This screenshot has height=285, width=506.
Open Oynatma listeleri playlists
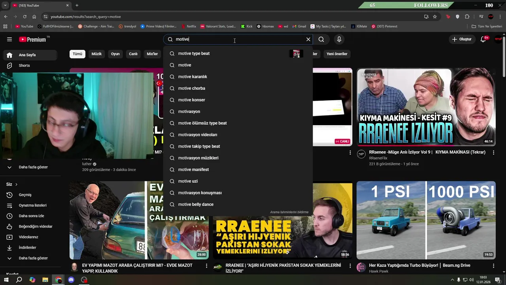click(31, 205)
